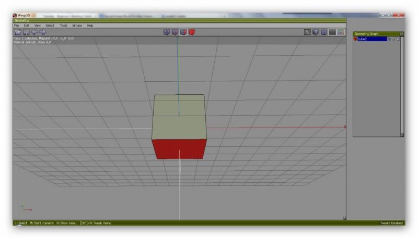Switch to vertex selection mode
The height and width of the screenshot is (238, 418).
click(x=167, y=32)
